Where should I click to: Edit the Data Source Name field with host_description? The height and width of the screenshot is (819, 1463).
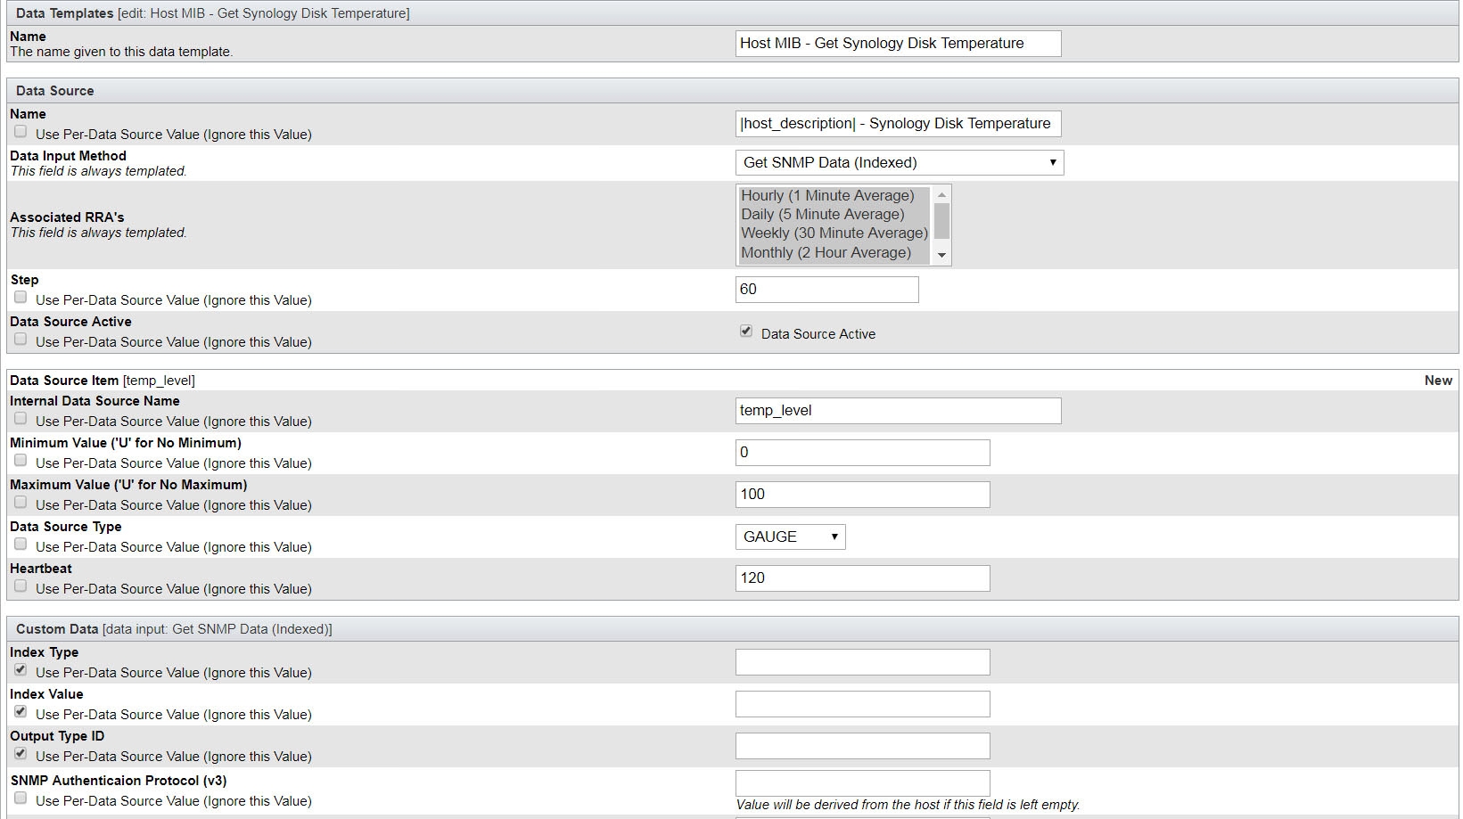point(898,124)
